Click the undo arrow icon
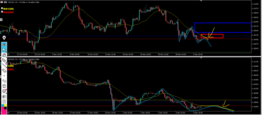 (x=4, y=81)
